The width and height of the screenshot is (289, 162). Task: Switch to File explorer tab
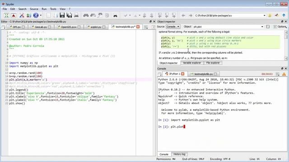click(x=213, y=63)
